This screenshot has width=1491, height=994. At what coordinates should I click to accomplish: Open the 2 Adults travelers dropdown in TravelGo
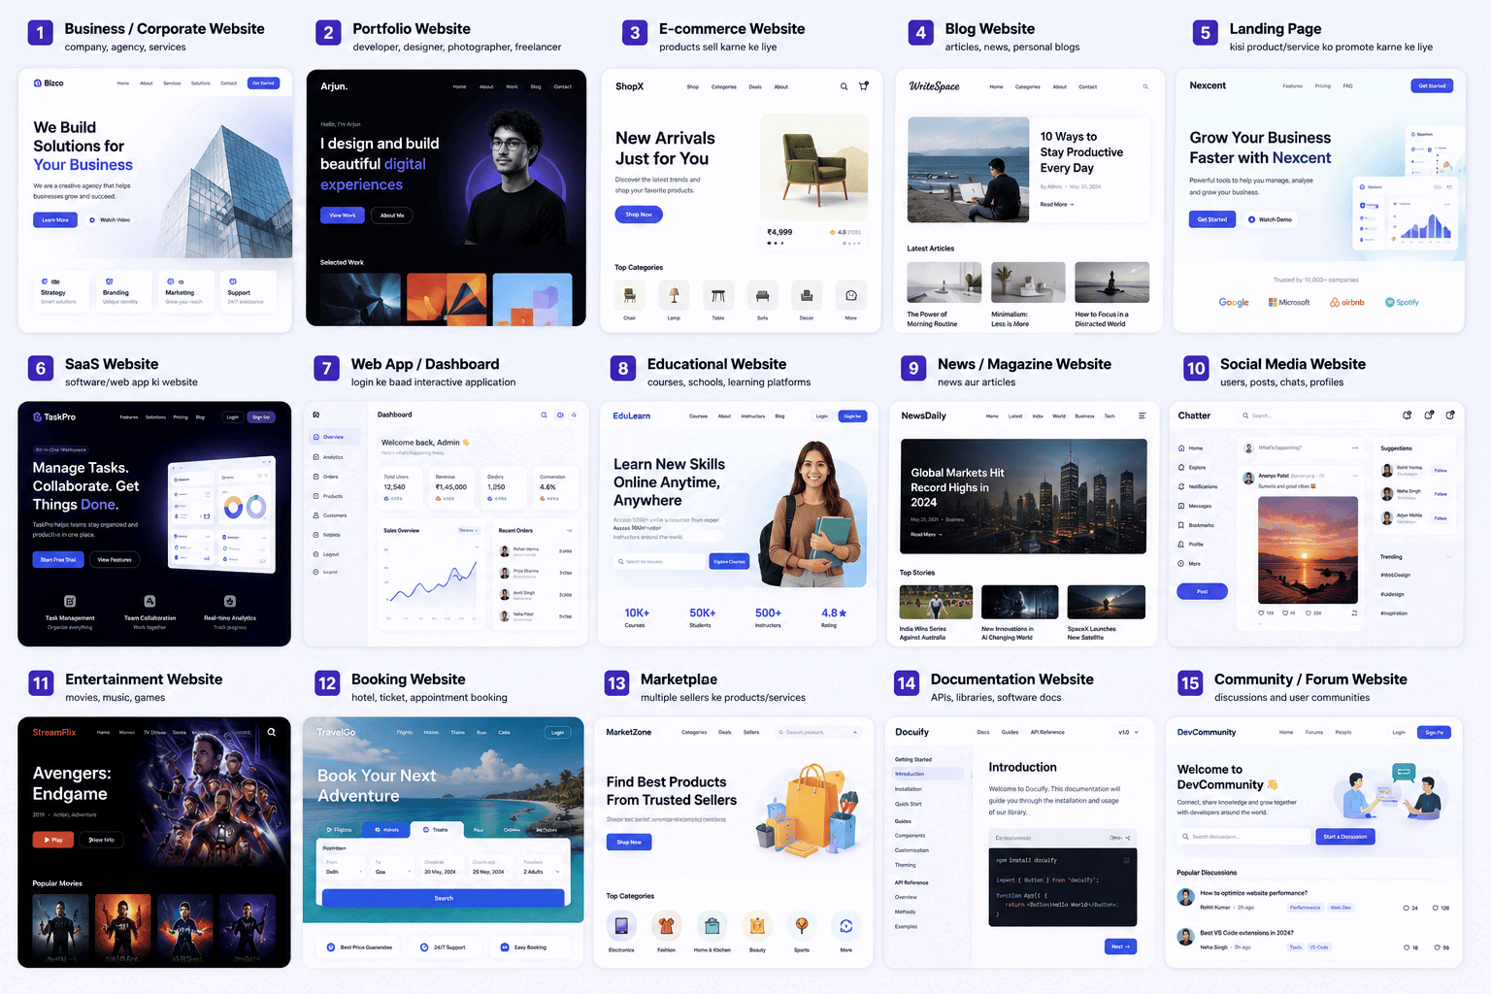[542, 868]
